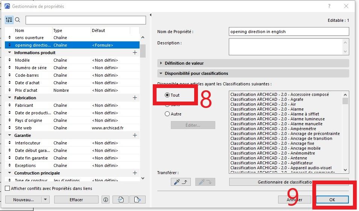The height and width of the screenshot is (211, 359).
Task: Confirm with the OK button
Action: tap(332, 200)
